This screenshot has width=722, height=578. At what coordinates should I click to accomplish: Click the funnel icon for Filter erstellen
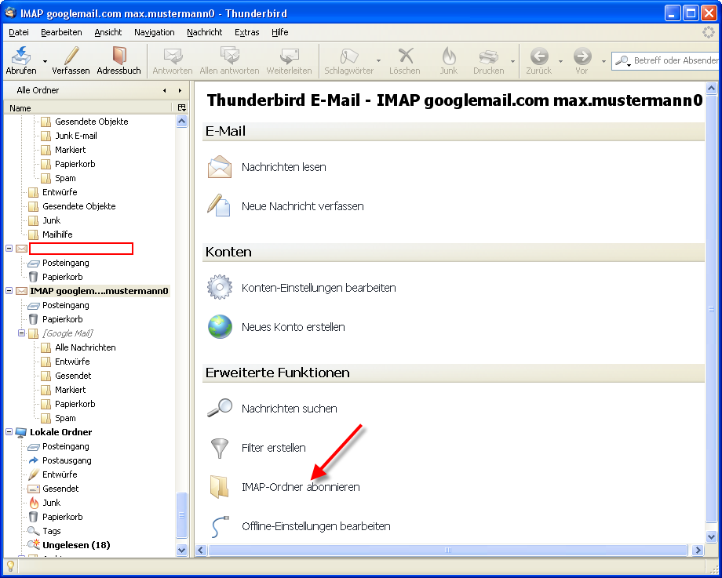tap(219, 448)
